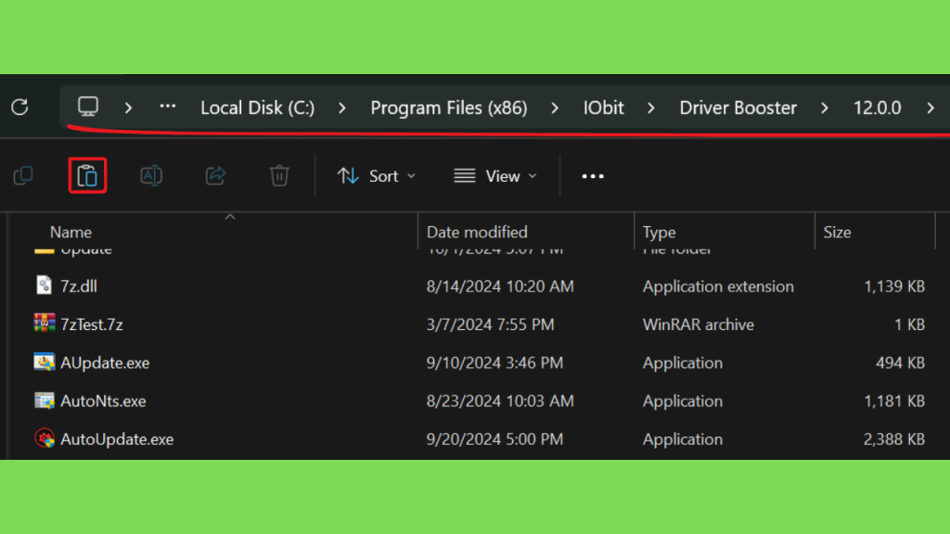Click the This PC monitor icon
Image resolution: width=950 pixels, height=534 pixels.
click(88, 107)
